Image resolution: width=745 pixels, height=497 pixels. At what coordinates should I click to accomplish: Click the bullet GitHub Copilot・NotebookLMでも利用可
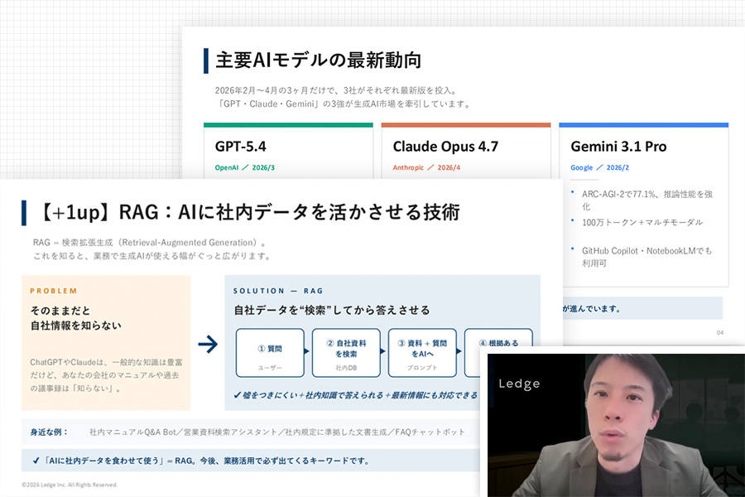tap(646, 257)
